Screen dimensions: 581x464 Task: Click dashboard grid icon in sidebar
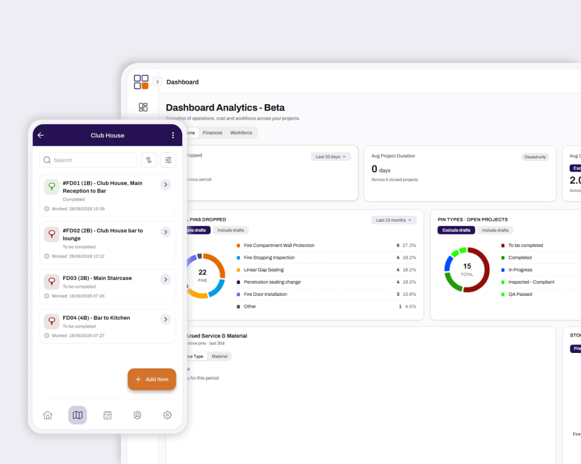[x=143, y=107]
